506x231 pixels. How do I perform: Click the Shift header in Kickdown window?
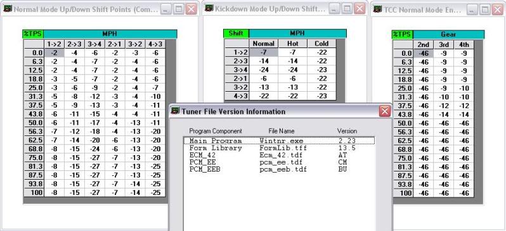point(236,34)
